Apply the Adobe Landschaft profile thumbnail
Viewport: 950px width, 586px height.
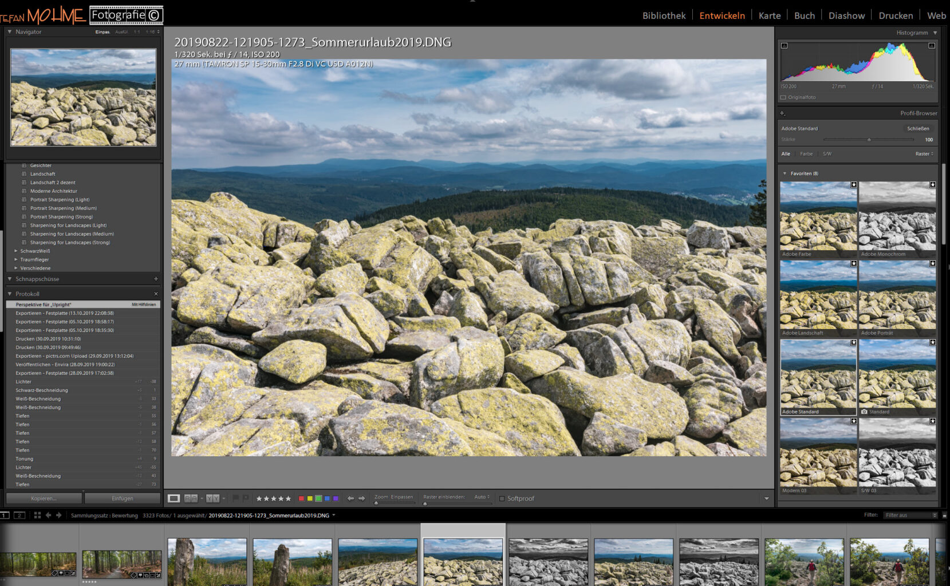coord(818,298)
